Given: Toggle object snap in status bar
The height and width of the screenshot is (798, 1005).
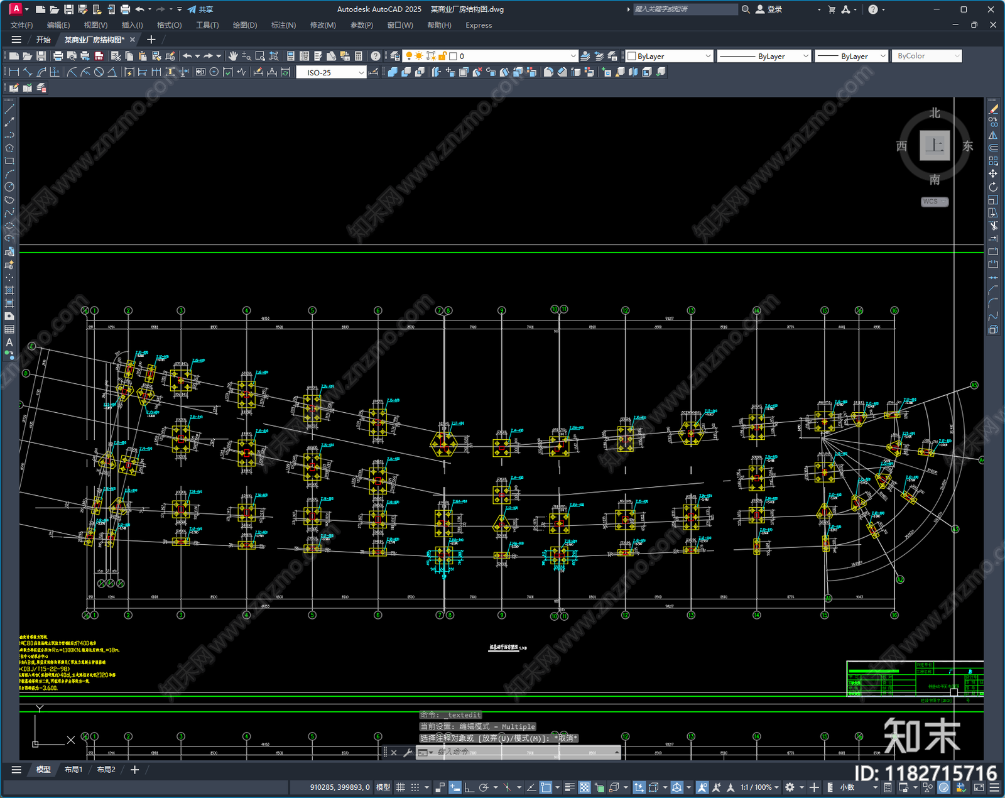Looking at the screenshot, I should 546,787.
